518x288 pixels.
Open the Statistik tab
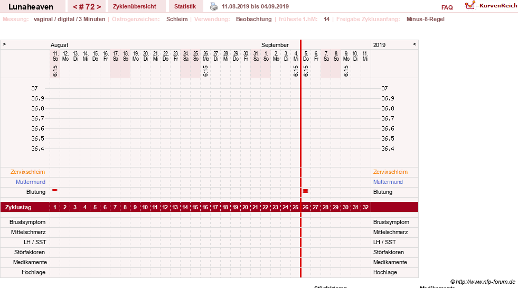[185, 6]
